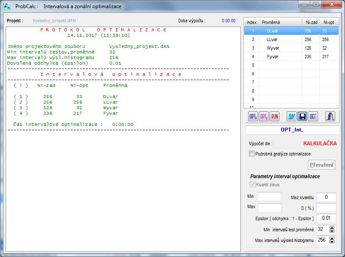Click the Min quantile input field
This screenshot has width=345, height=257.
(269, 196)
